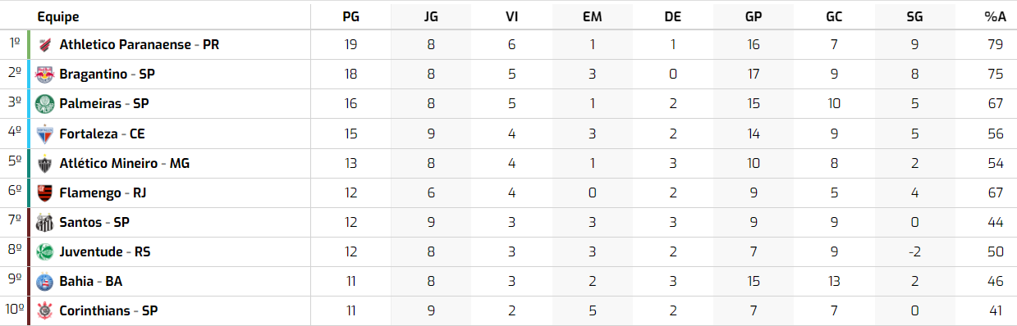
Task: Open the Corinthians - SP team link
Action: click(x=108, y=310)
